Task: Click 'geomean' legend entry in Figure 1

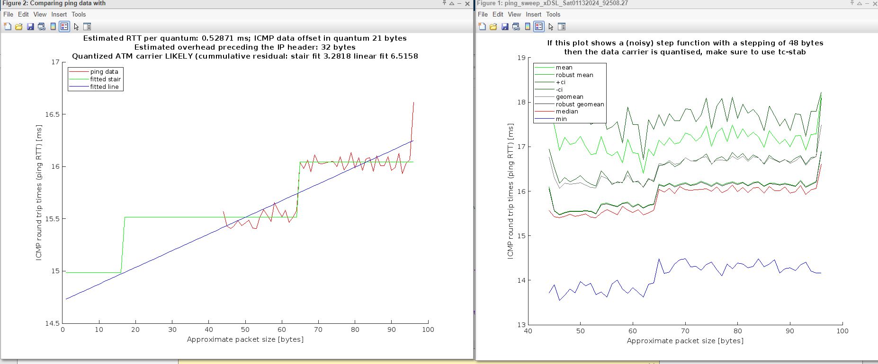Action: pyautogui.click(x=570, y=97)
